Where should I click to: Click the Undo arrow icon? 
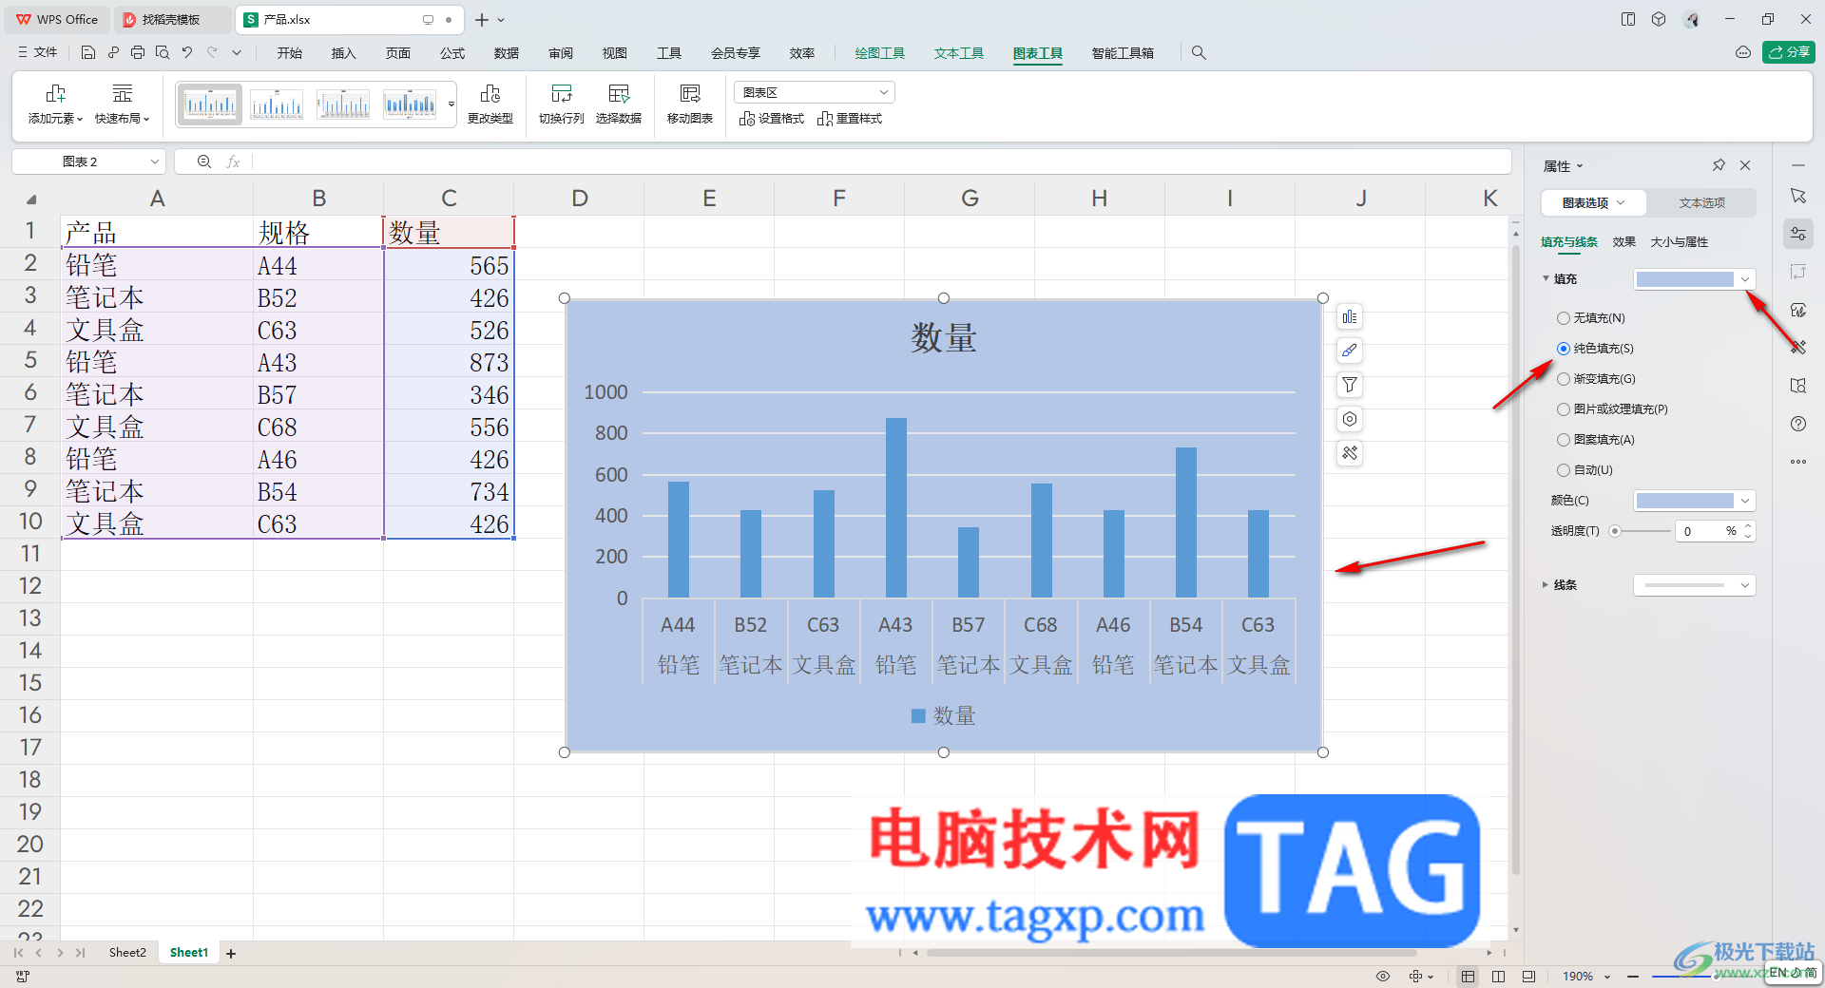[187, 53]
